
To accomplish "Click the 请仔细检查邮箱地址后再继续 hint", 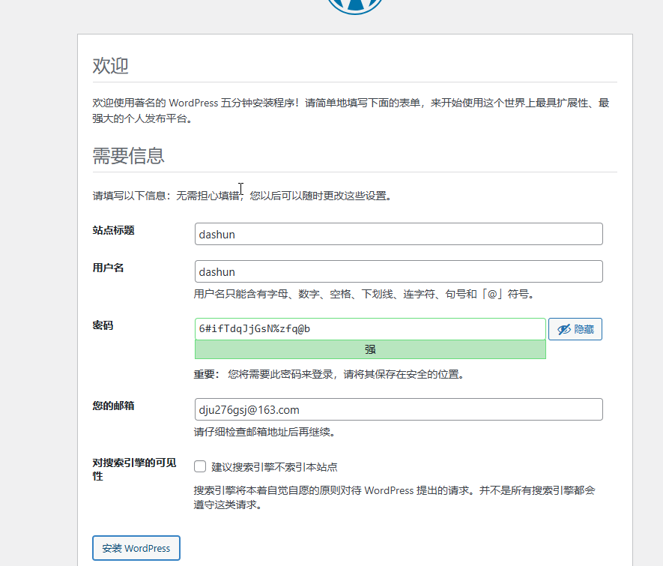I will tap(265, 432).
